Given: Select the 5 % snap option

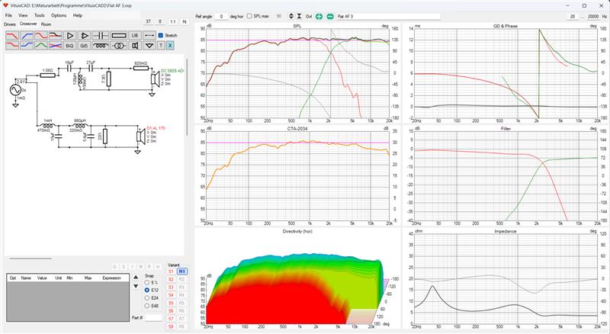Looking at the screenshot, I should (x=147, y=282).
